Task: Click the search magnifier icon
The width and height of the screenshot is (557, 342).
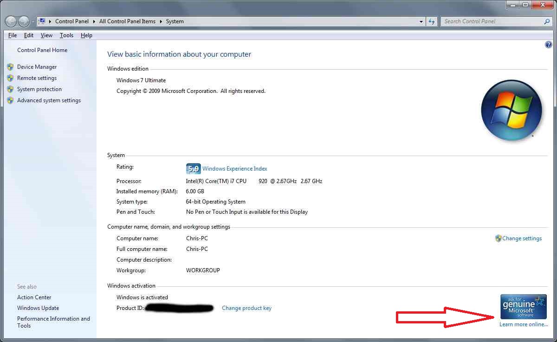Action: (547, 21)
